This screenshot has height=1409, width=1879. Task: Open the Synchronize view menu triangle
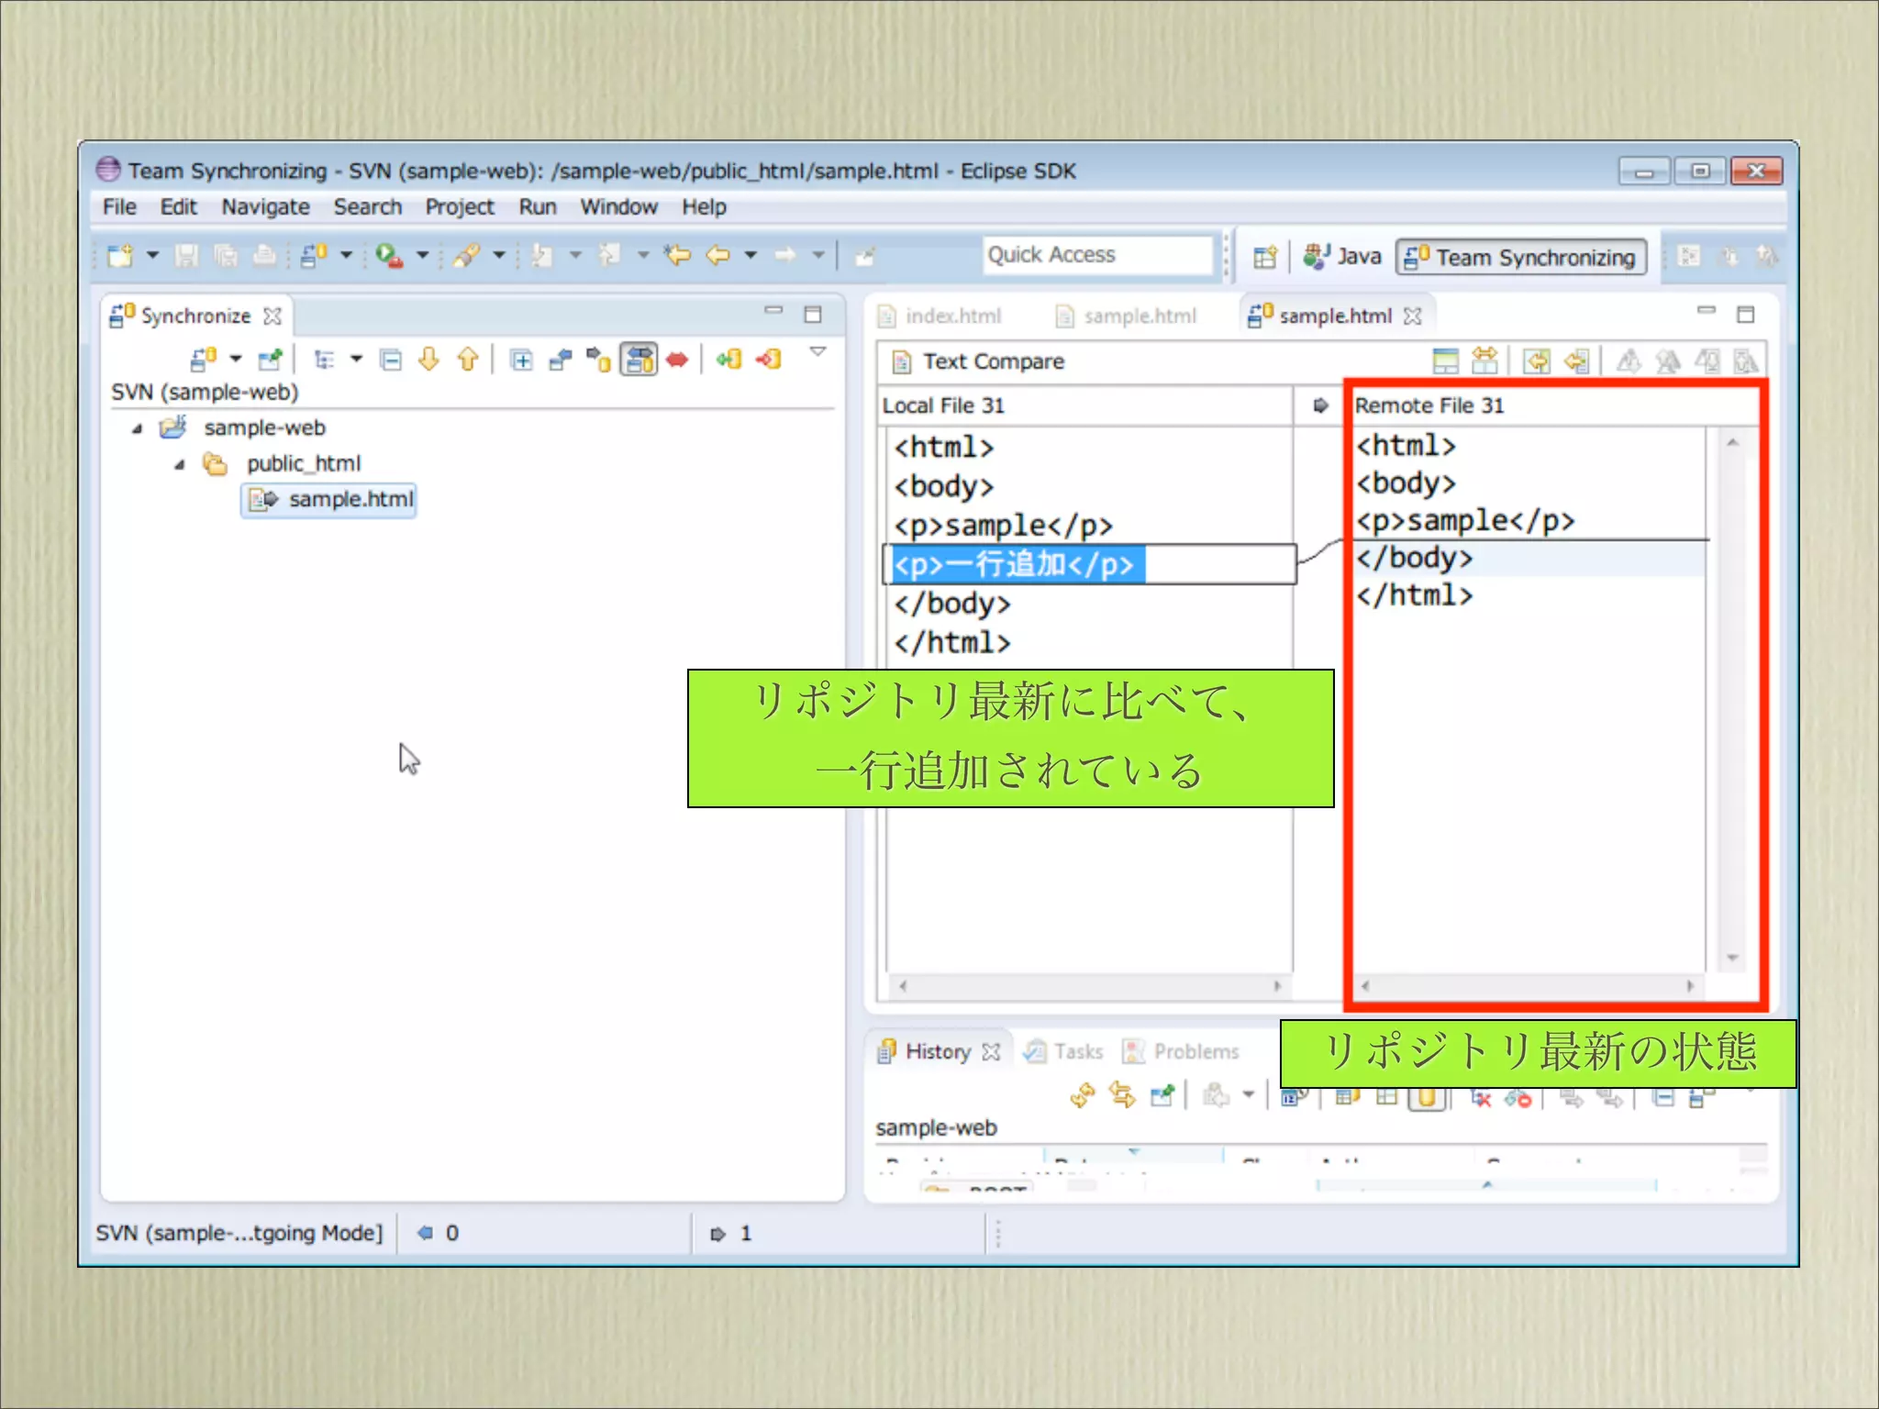[818, 351]
